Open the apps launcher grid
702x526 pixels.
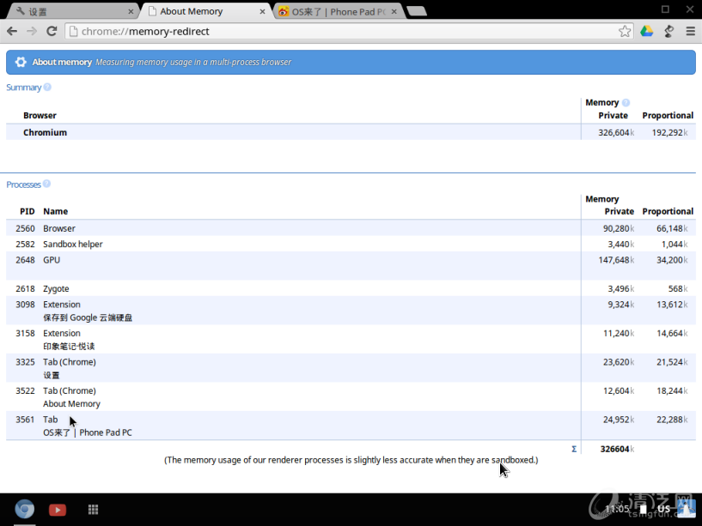pos(93,509)
